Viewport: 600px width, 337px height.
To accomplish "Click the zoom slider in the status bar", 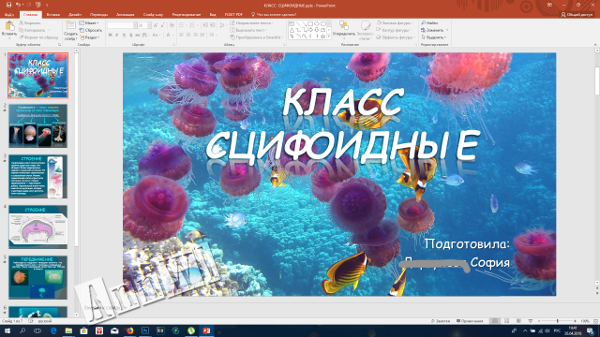I will tap(557, 321).
